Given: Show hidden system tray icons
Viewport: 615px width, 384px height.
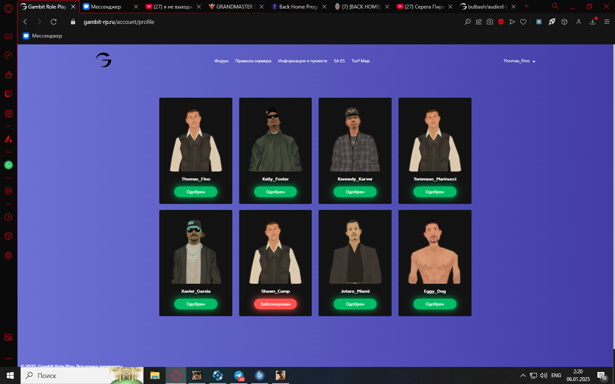Looking at the screenshot, I should point(523,375).
